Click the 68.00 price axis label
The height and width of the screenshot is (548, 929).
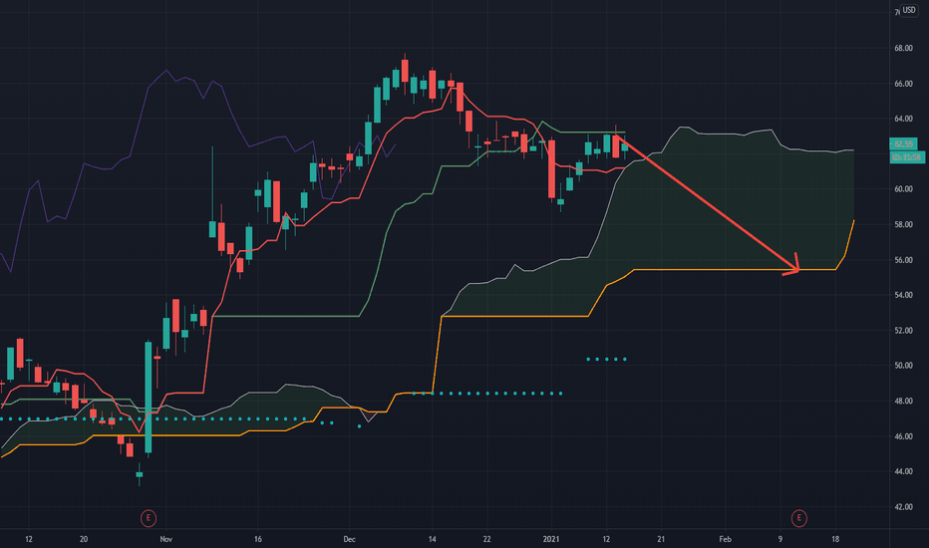point(903,48)
